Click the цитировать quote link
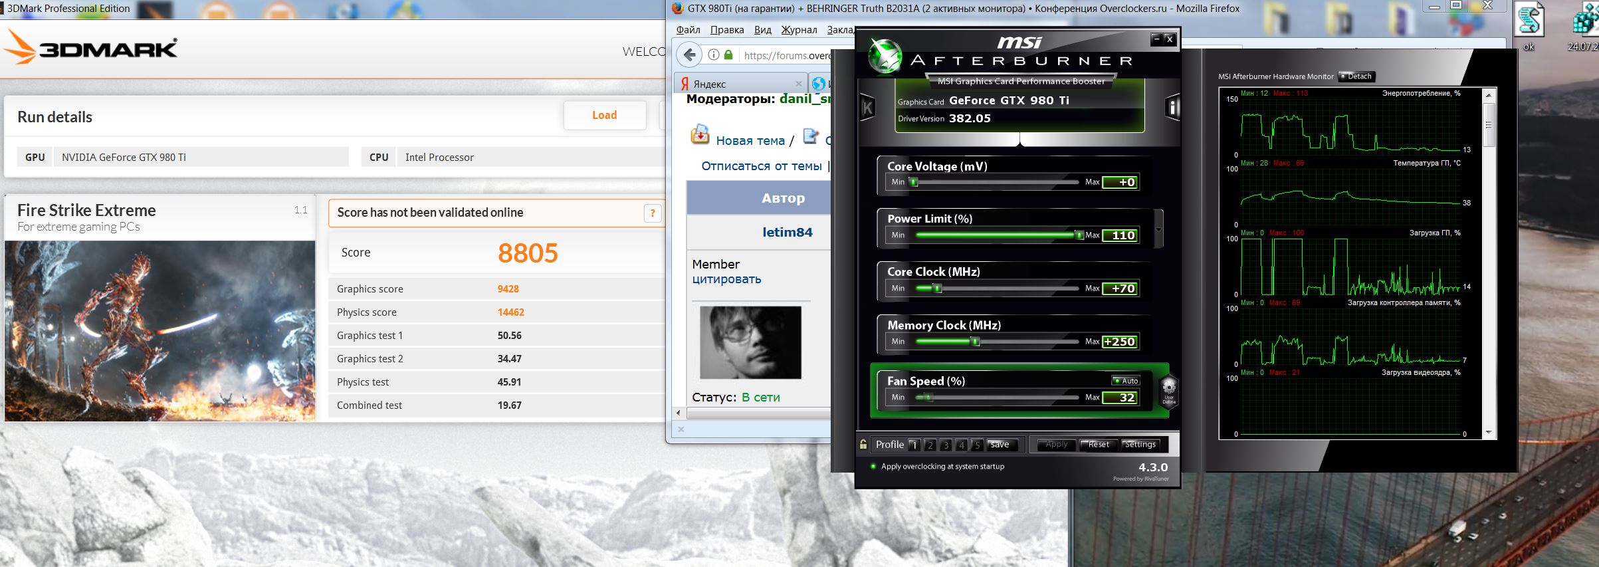1599x567 pixels. click(726, 279)
